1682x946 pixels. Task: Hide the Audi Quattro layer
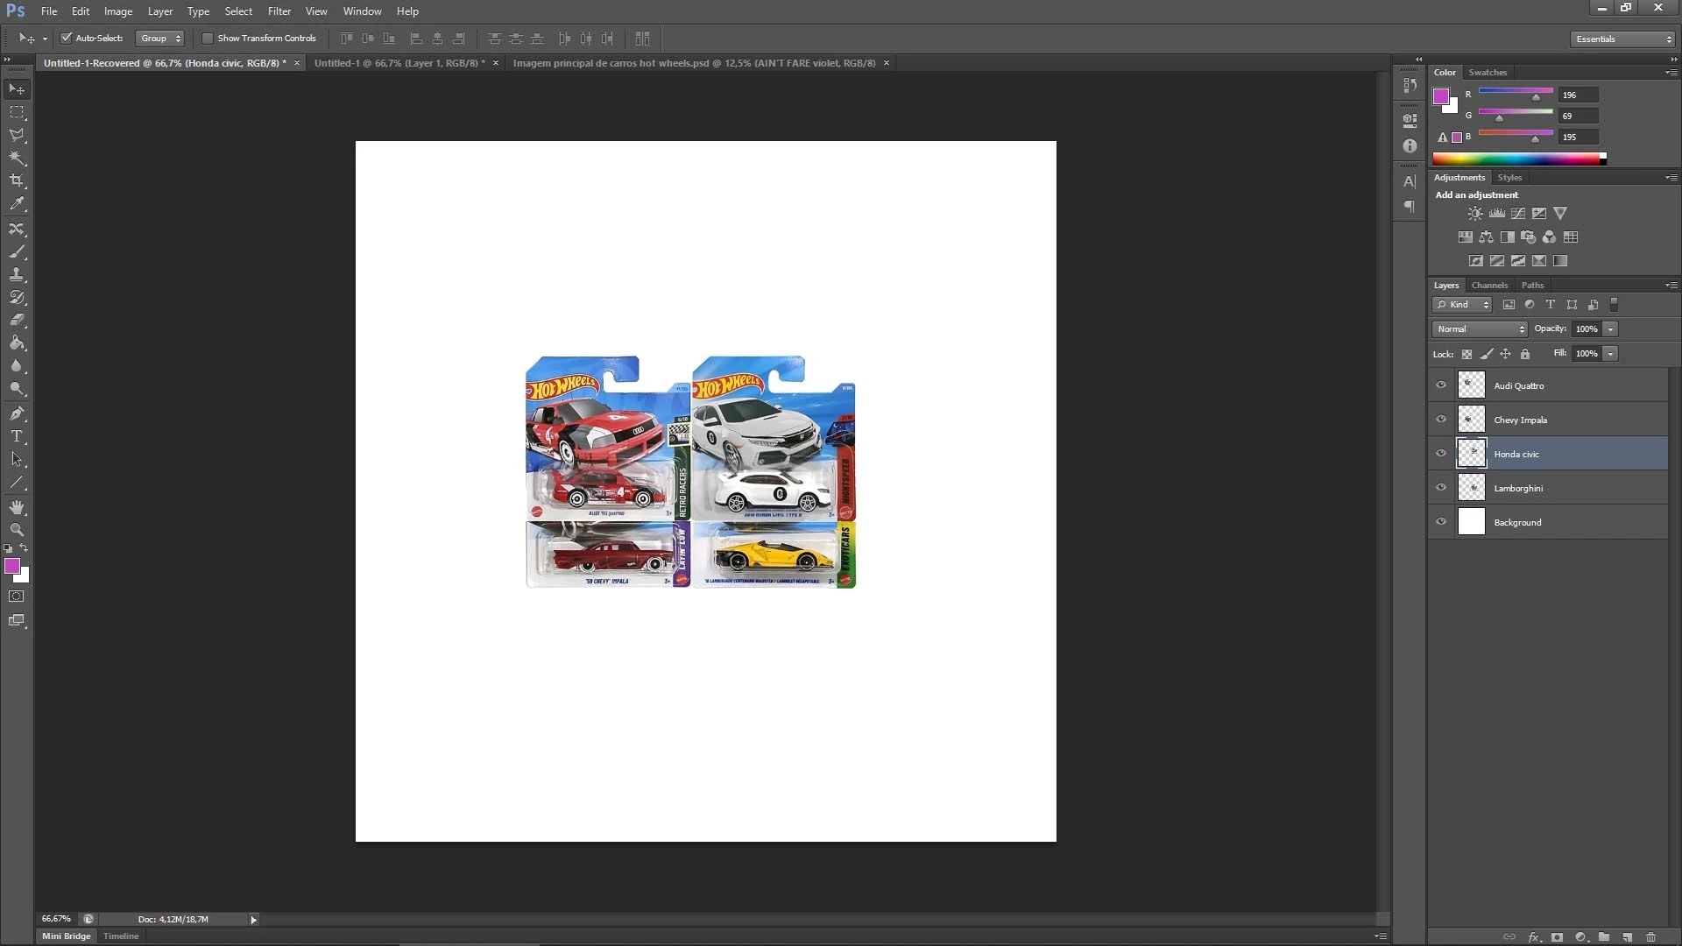point(1441,385)
